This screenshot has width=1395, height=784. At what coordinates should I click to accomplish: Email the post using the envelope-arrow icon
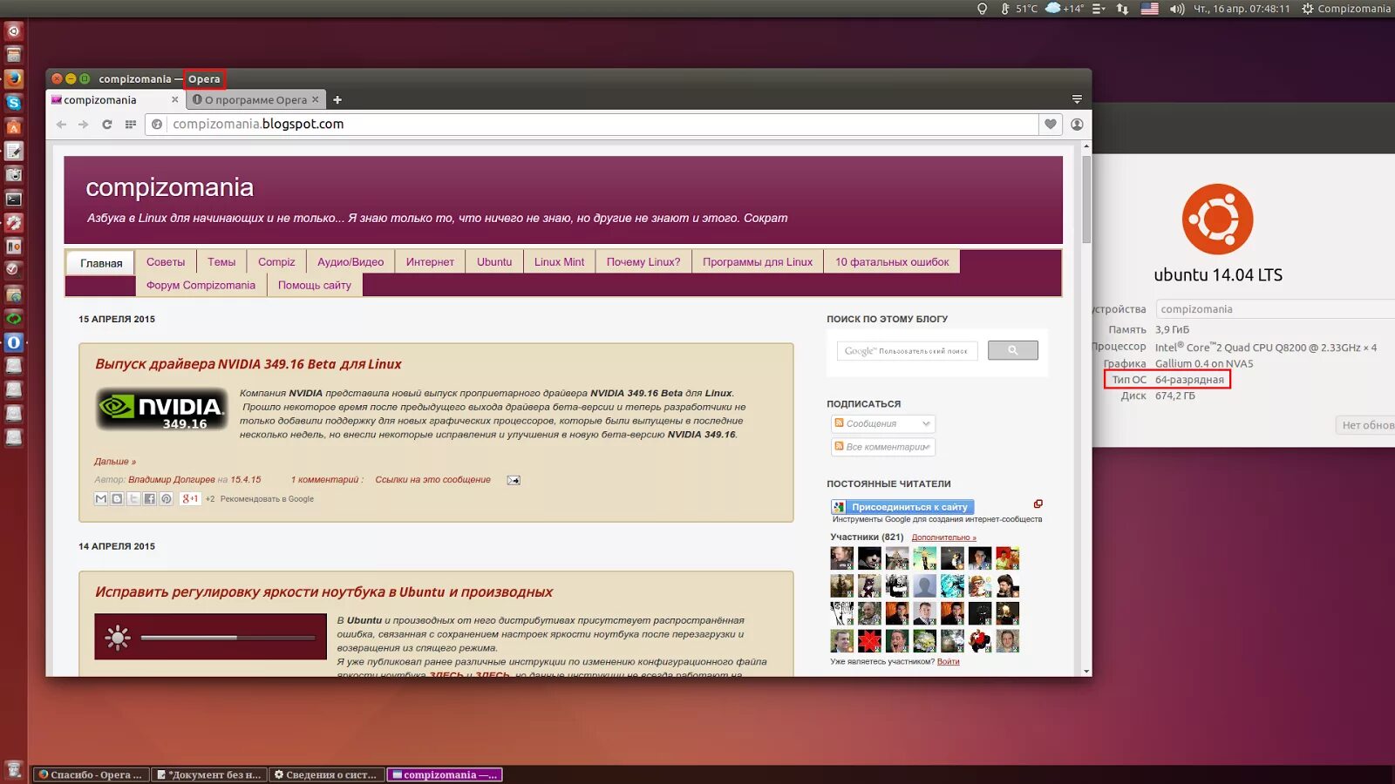coord(514,480)
